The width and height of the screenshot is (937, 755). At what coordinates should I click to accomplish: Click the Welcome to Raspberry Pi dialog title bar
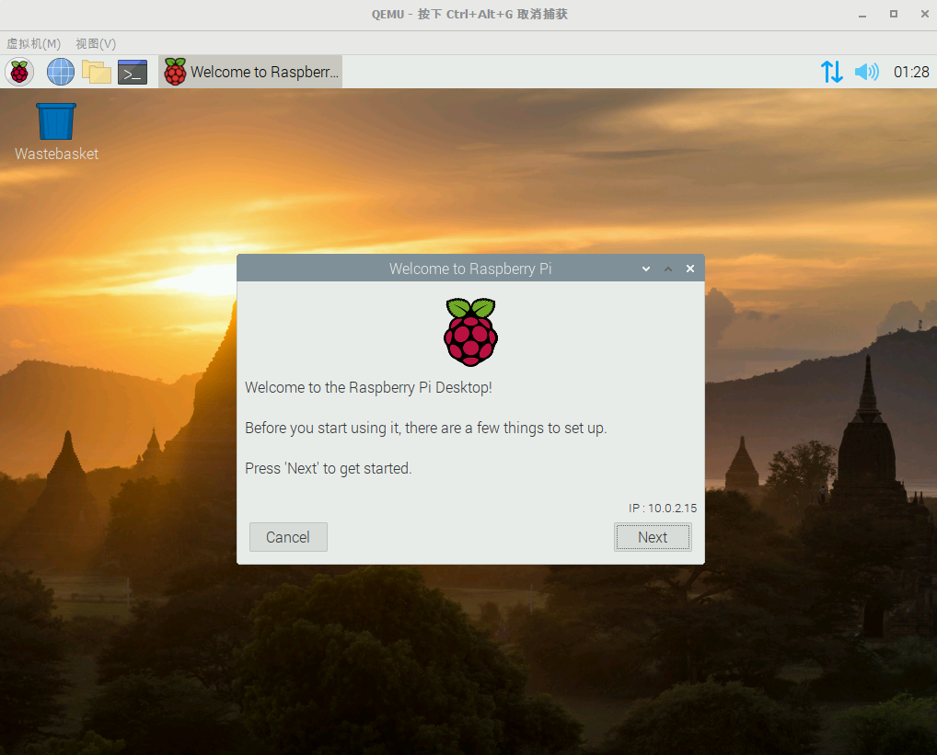[x=470, y=269]
